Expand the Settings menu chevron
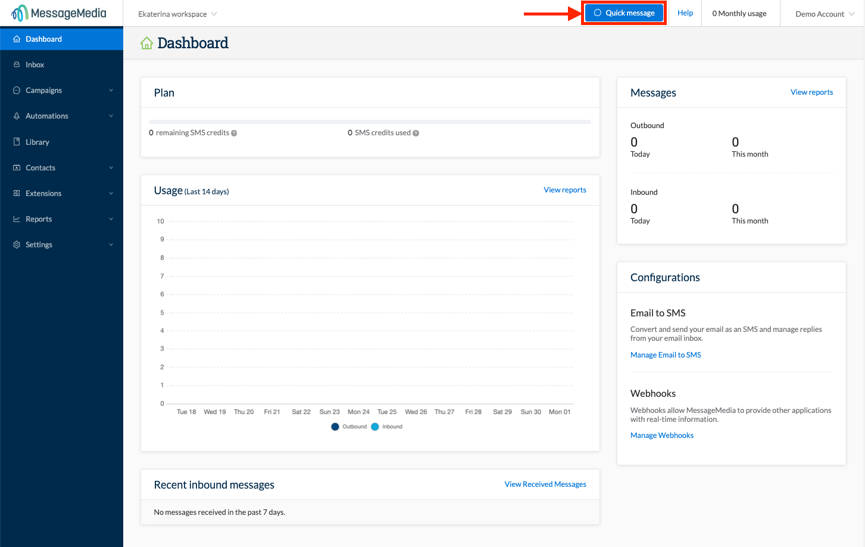The height and width of the screenshot is (547, 865). [x=111, y=245]
